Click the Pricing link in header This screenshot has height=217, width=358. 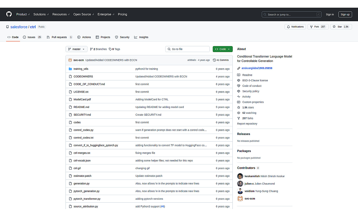click(123, 14)
